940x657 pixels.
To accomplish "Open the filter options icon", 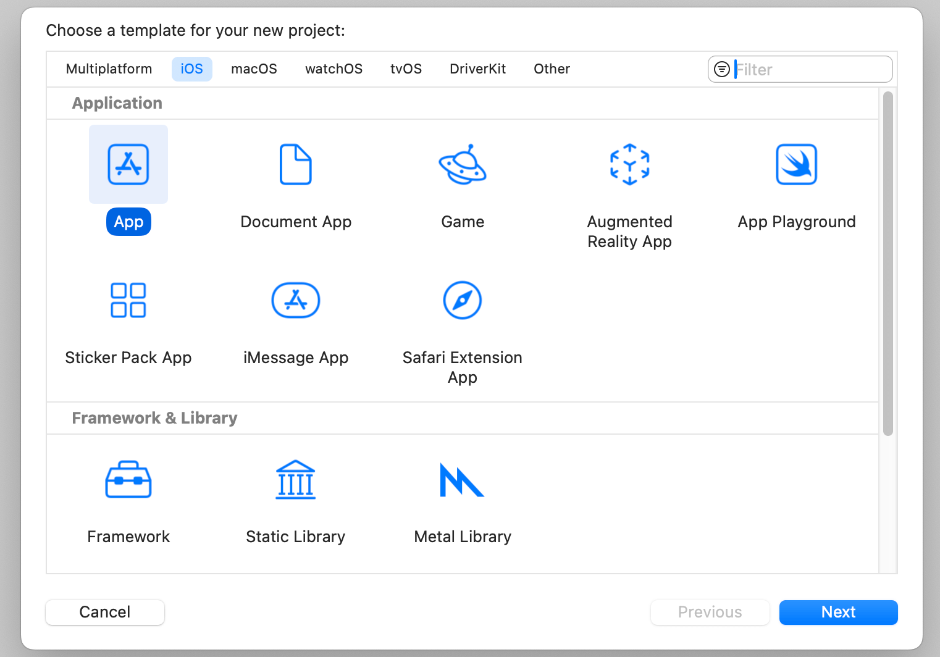I will click(722, 69).
